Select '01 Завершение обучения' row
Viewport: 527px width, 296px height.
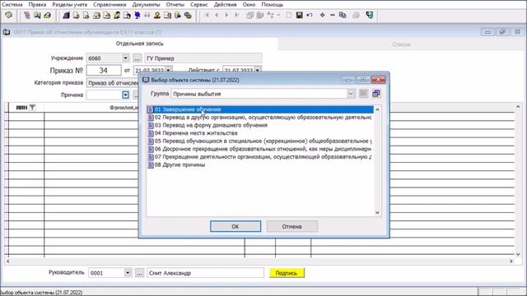tap(260, 109)
